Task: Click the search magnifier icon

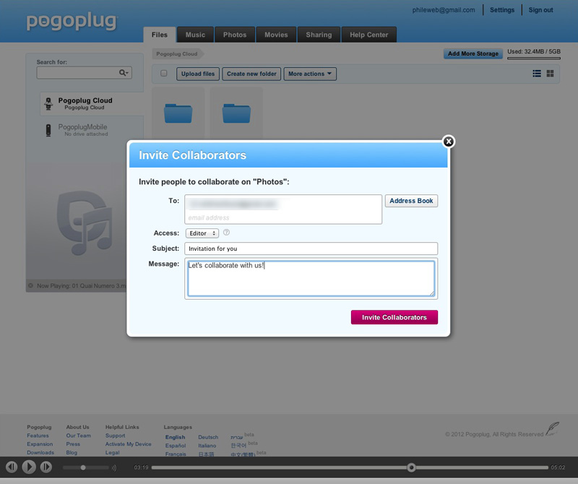Action: tap(123, 73)
